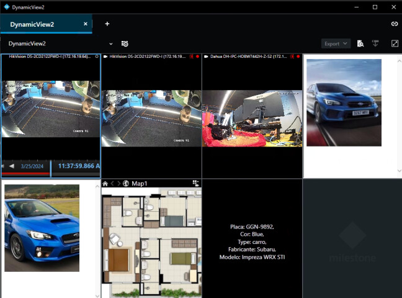The width and height of the screenshot is (402, 298).
Task: Go to map home with house icon
Action: (105, 183)
